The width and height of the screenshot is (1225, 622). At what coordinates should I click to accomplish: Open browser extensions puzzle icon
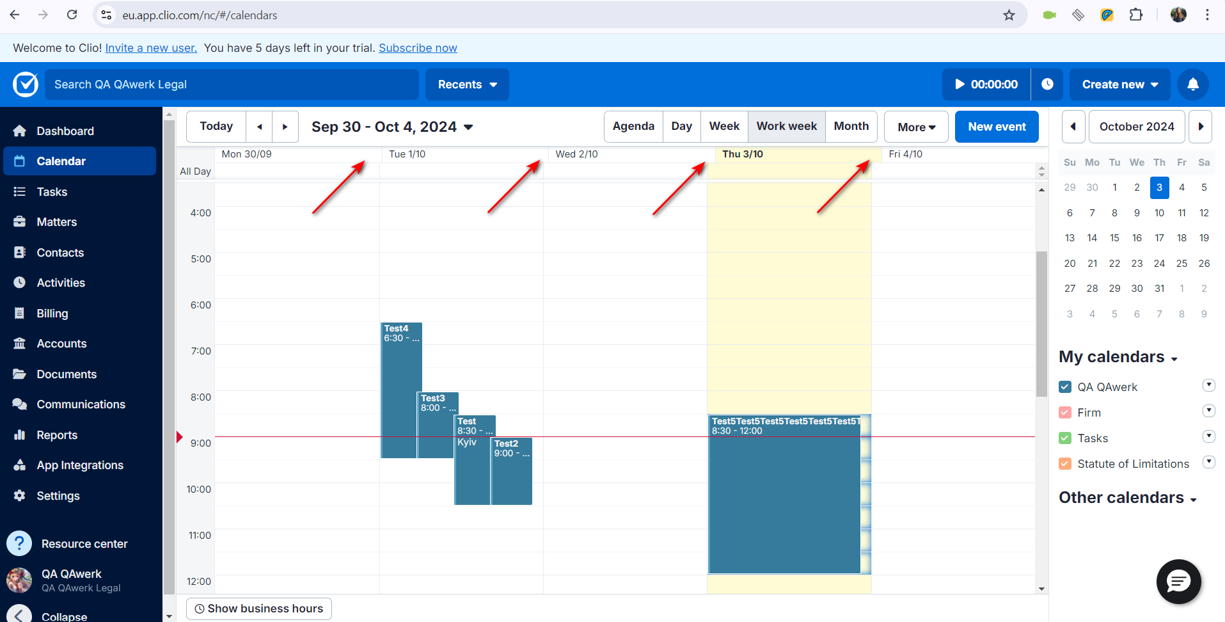tap(1136, 15)
